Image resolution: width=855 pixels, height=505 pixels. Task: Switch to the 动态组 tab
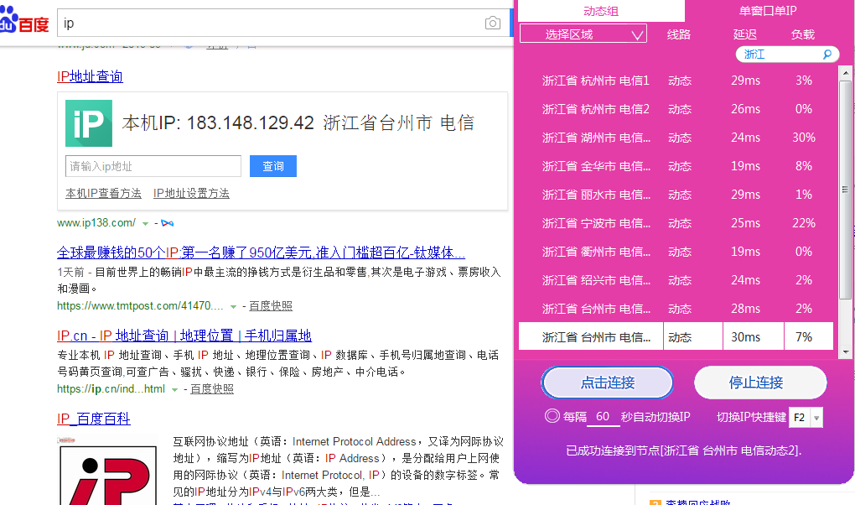click(x=600, y=11)
